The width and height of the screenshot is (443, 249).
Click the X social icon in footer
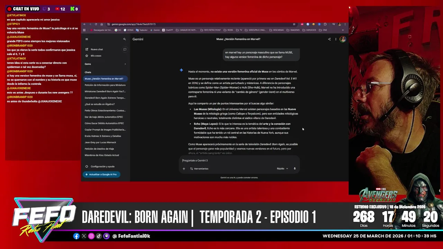point(84,236)
